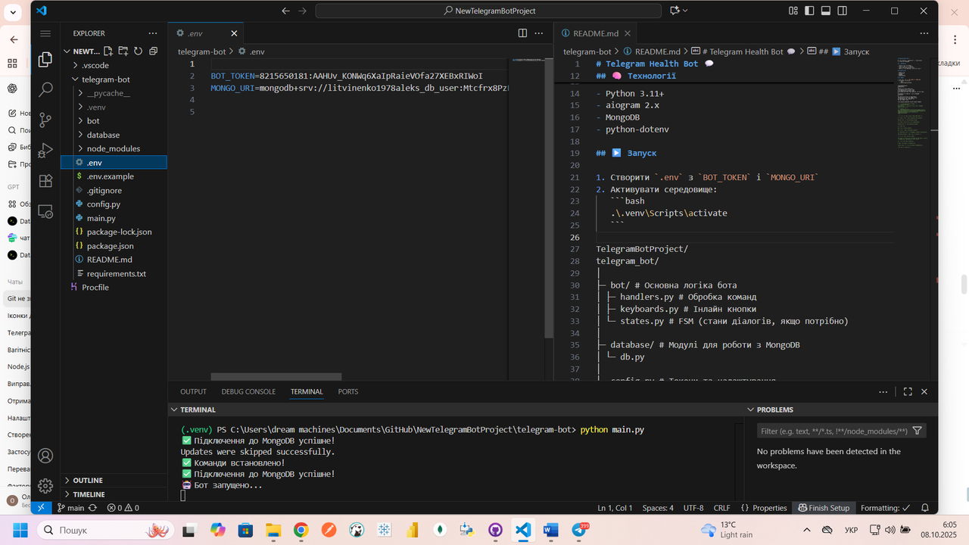Image resolution: width=969 pixels, height=545 pixels.
Task: Open the Filter icon in Problems panel
Action: coord(918,431)
